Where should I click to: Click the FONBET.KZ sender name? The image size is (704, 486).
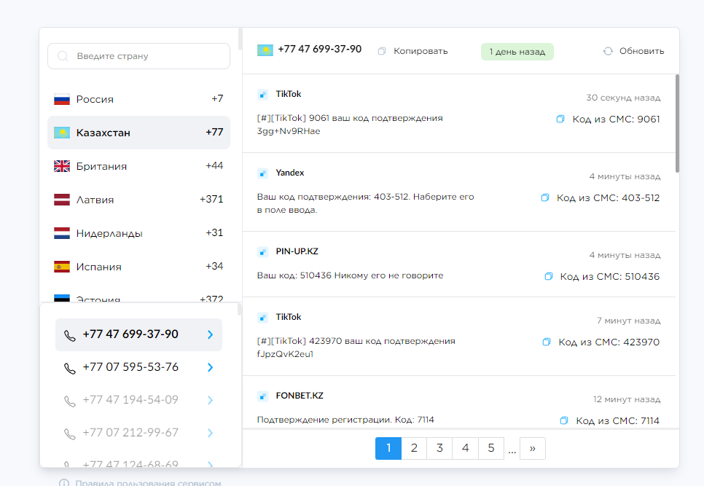(300, 396)
